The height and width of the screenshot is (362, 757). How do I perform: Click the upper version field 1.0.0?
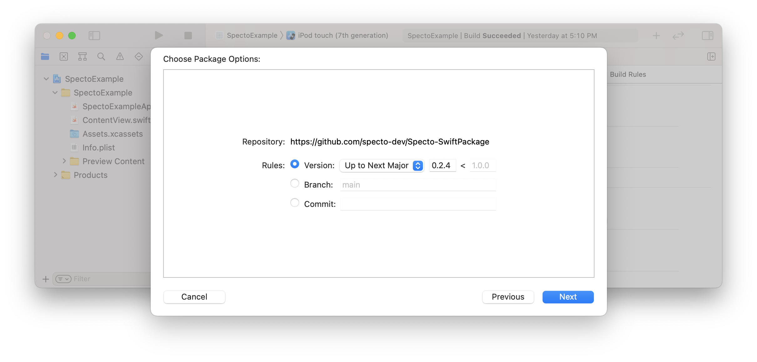pos(483,165)
